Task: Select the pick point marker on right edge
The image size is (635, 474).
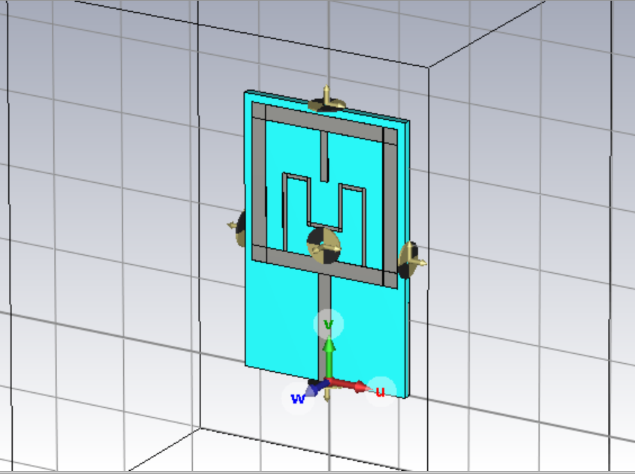Action: [410, 259]
